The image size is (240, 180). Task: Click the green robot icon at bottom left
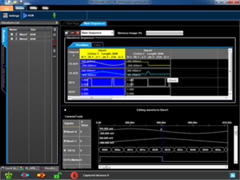click(x=8, y=175)
